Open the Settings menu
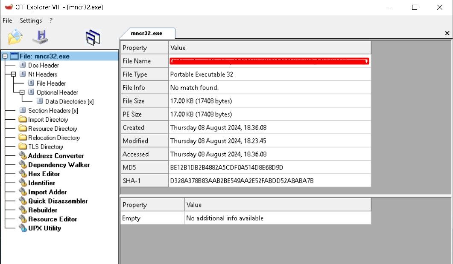The width and height of the screenshot is (453, 264). (x=31, y=20)
